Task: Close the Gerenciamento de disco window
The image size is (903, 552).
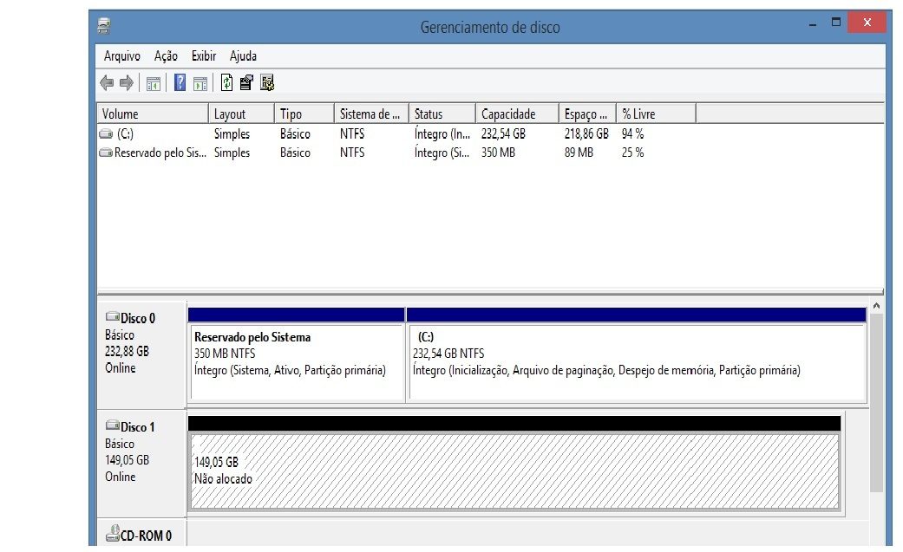Action: click(867, 23)
